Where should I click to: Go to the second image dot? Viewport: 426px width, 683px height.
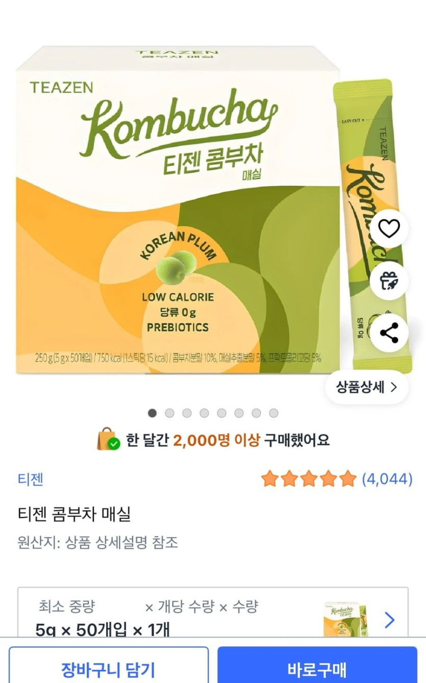[x=169, y=413]
